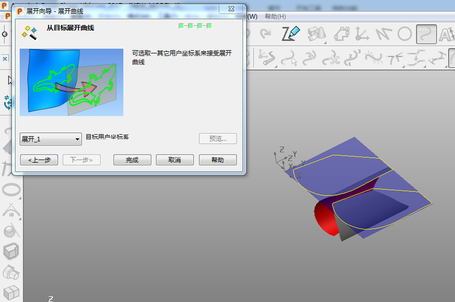
Task: Click the 完成 finish button
Action: coord(132,160)
